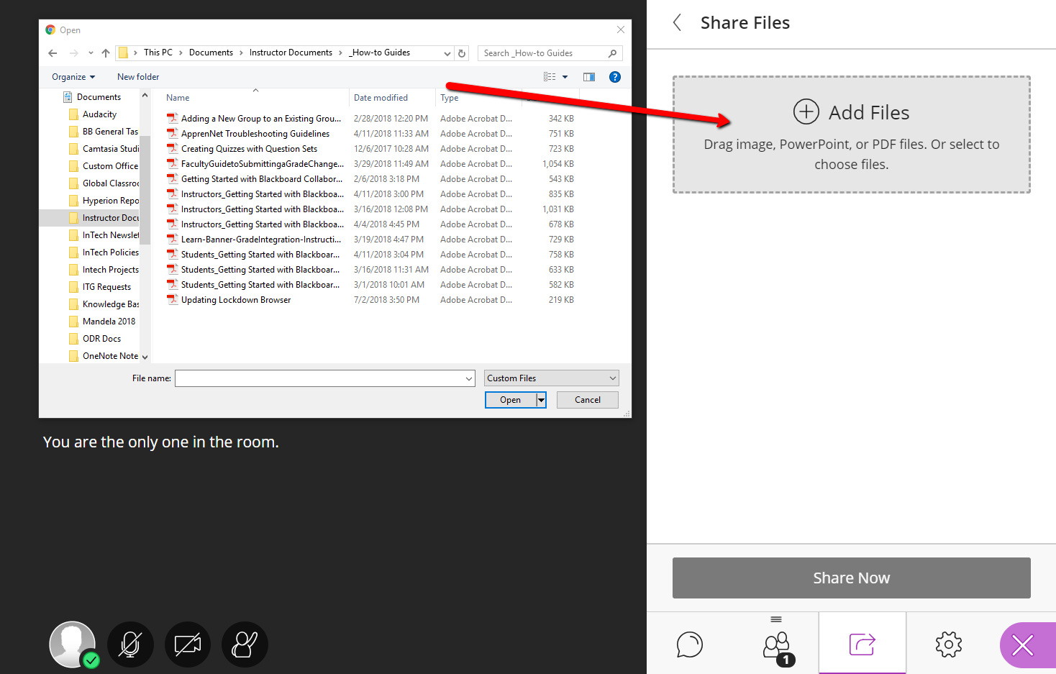Switch to Share Content tab
Screen dimensions: 1056x674
point(862,643)
